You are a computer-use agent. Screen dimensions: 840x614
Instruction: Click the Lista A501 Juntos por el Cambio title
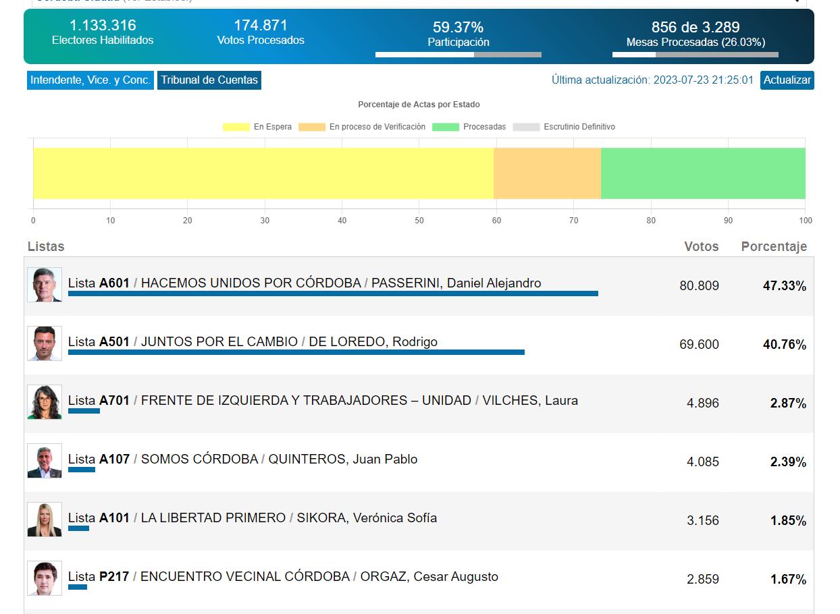pyautogui.click(x=253, y=342)
